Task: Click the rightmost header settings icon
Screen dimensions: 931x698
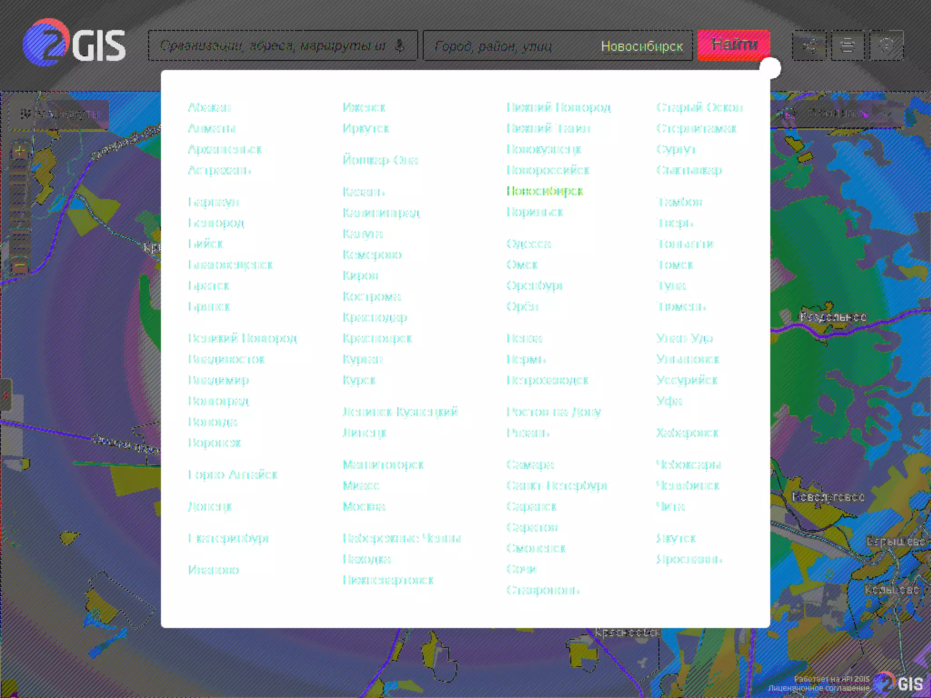Action: pos(886,45)
